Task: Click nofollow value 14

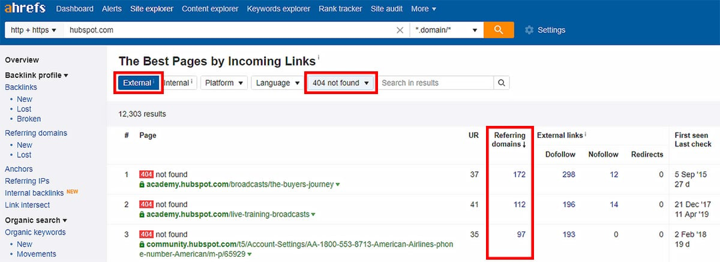Action: [x=614, y=205]
